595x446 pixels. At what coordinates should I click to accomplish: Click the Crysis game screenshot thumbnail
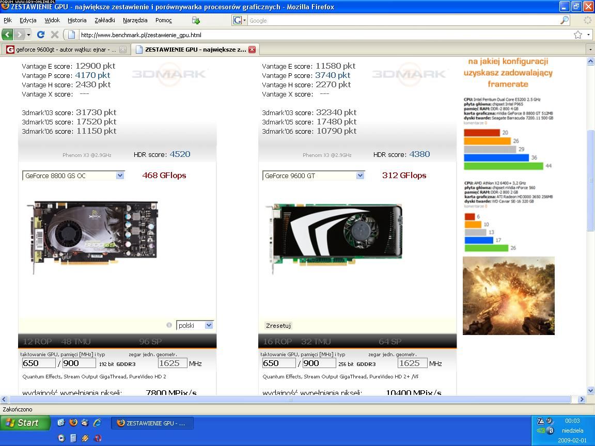coord(508,296)
